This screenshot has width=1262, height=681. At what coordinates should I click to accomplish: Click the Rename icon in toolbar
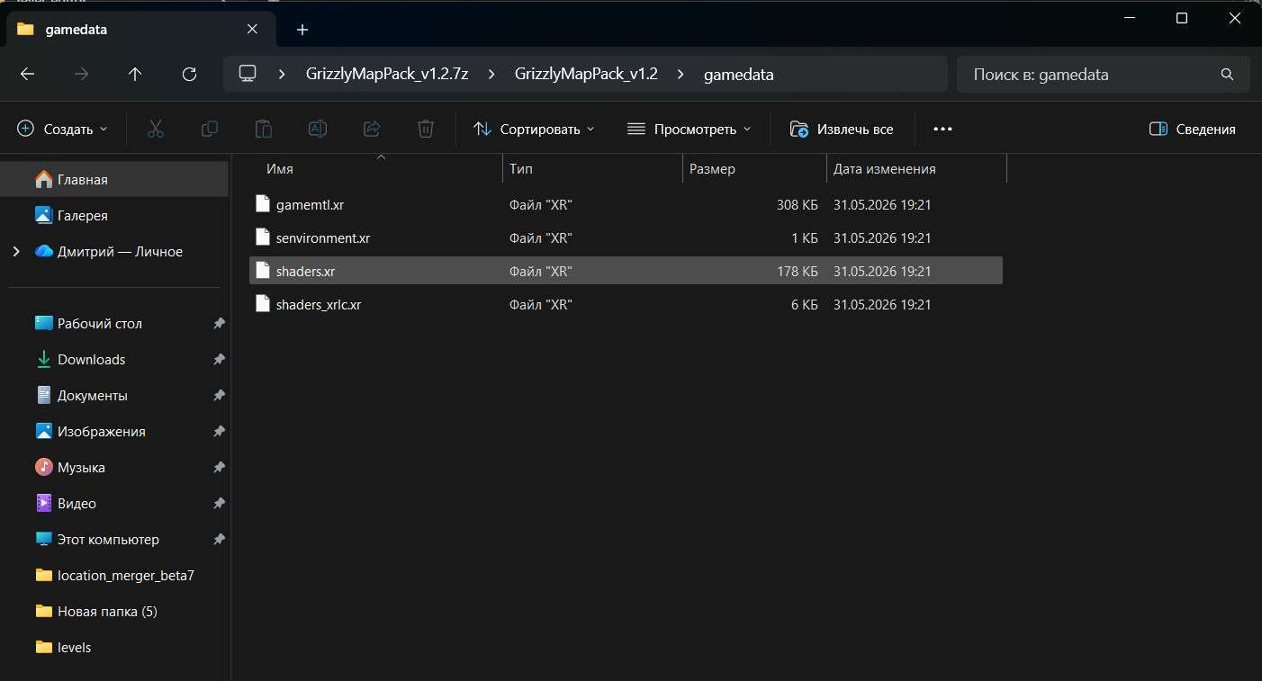318,129
